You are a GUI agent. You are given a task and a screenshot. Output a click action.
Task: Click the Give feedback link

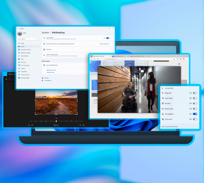click(x=48, y=81)
